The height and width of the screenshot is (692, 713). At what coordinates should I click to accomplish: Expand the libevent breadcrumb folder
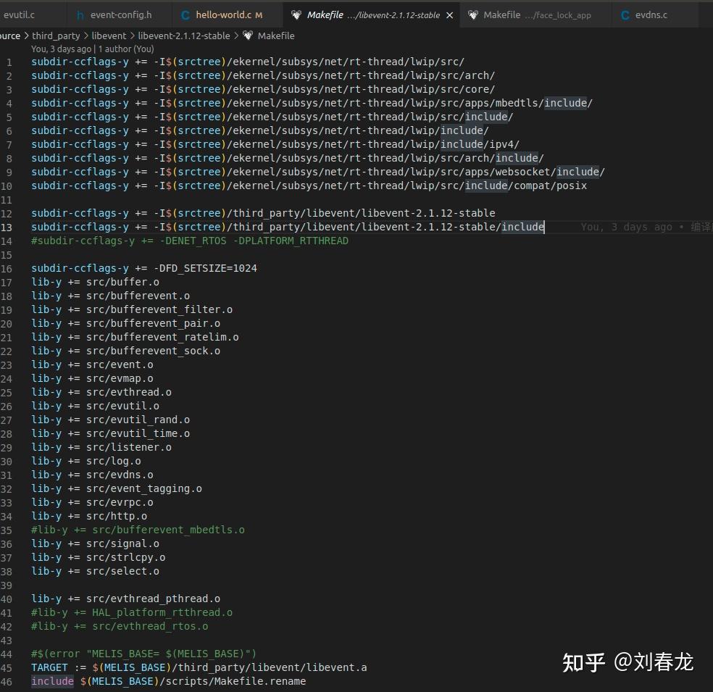click(109, 36)
